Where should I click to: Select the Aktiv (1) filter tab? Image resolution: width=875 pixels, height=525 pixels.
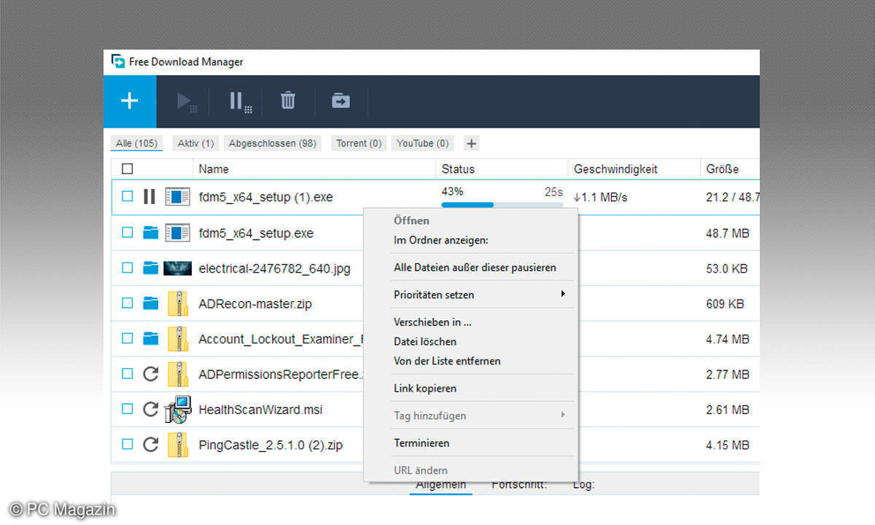(196, 144)
